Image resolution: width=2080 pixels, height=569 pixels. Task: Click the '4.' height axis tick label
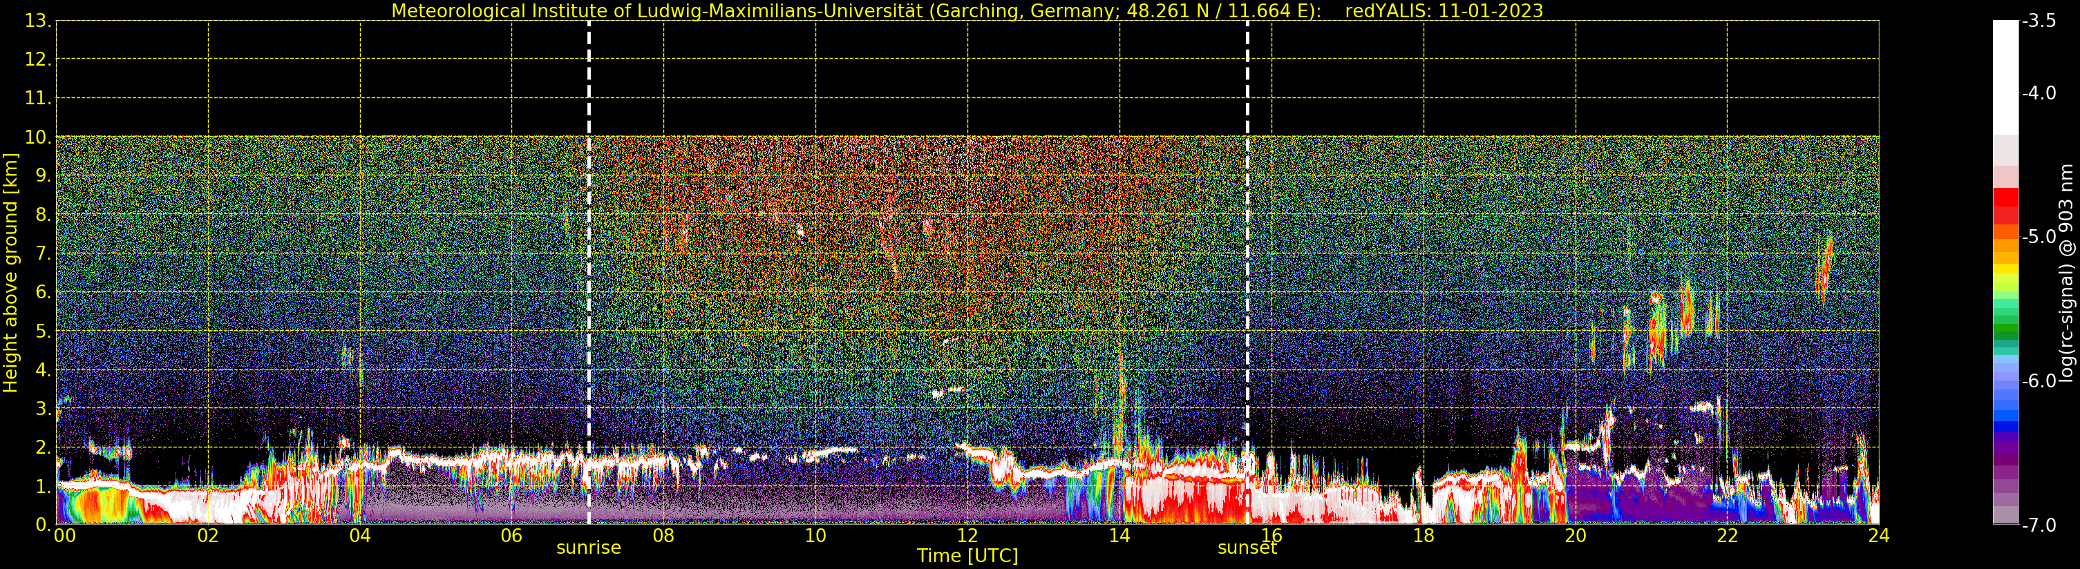(43, 369)
